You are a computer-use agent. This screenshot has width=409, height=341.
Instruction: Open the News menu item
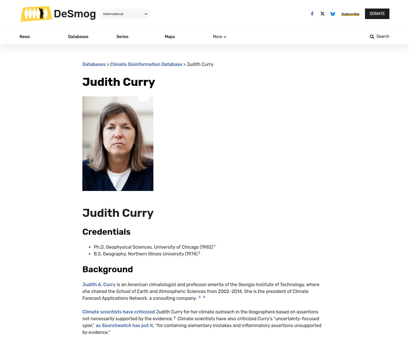coord(25,37)
